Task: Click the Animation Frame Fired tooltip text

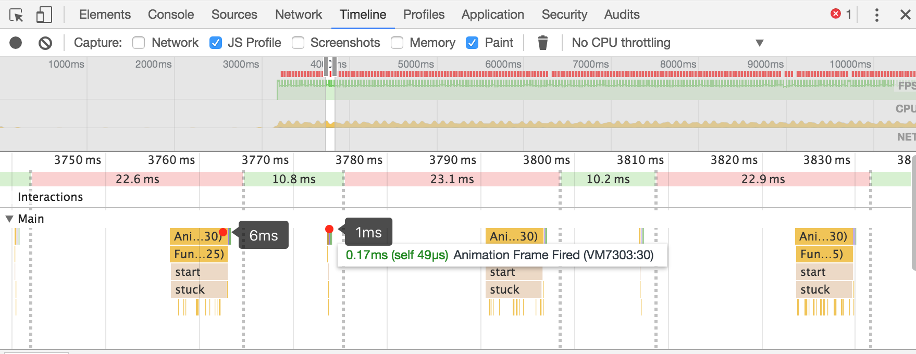Action: 553,255
